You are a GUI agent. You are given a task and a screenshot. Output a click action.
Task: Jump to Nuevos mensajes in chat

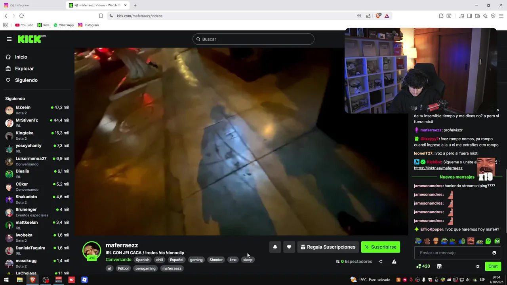pyautogui.click(x=457, y=177)
